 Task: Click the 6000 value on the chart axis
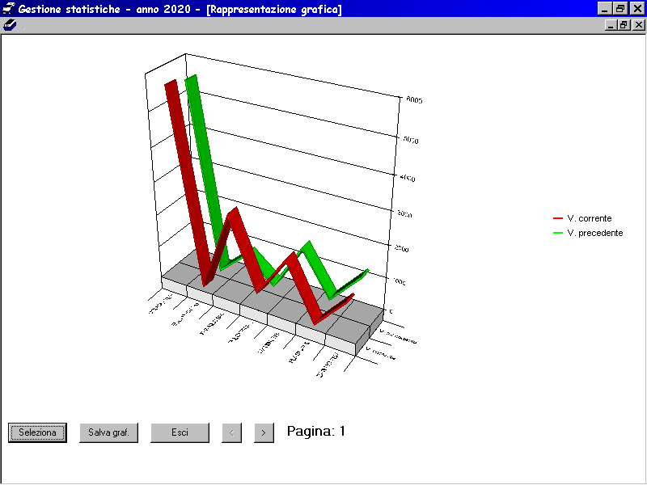[414, 99]
